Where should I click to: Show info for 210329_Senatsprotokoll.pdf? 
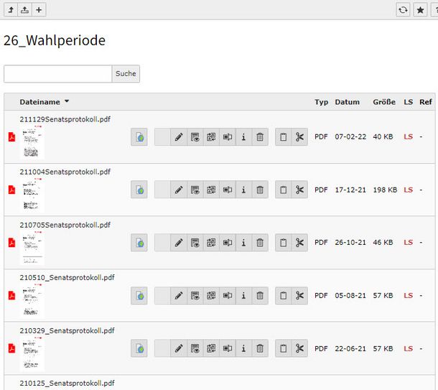tap(243, 348)
